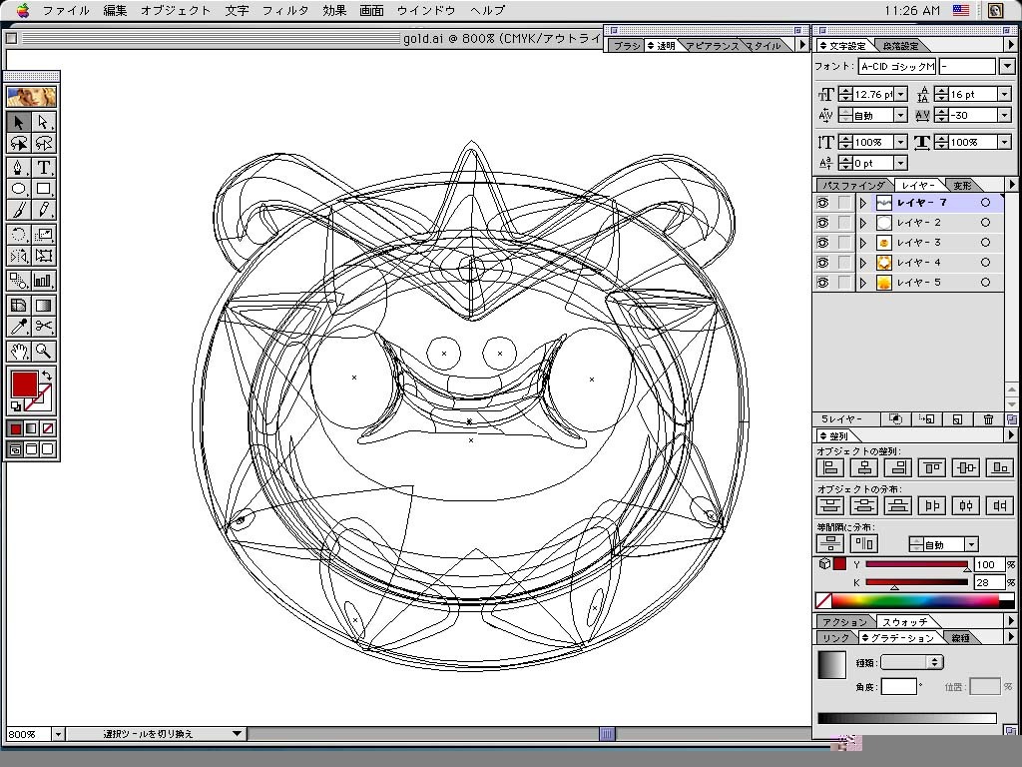Image resolution: width=1022 pixels, height=767 pixels.
Task: Toggle lock box of レイヤー 7
Action: tap(844, 203)
